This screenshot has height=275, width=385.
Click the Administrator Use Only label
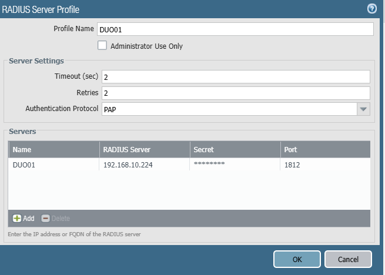point(146,46)
